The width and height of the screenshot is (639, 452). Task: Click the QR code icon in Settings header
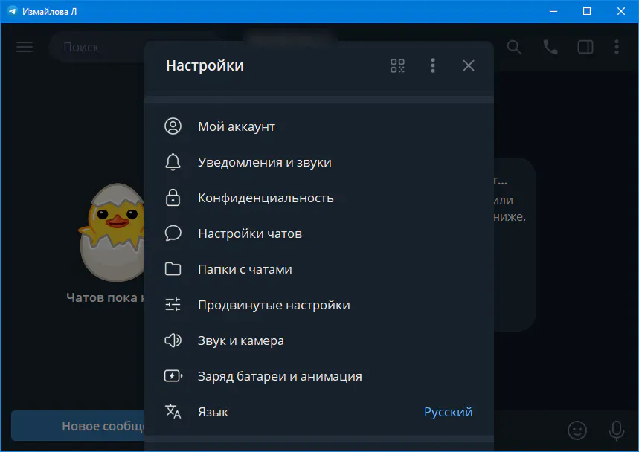click(x=398, y=65)
